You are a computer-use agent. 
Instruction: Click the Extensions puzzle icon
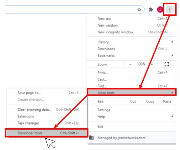click(x=151, y=9)
